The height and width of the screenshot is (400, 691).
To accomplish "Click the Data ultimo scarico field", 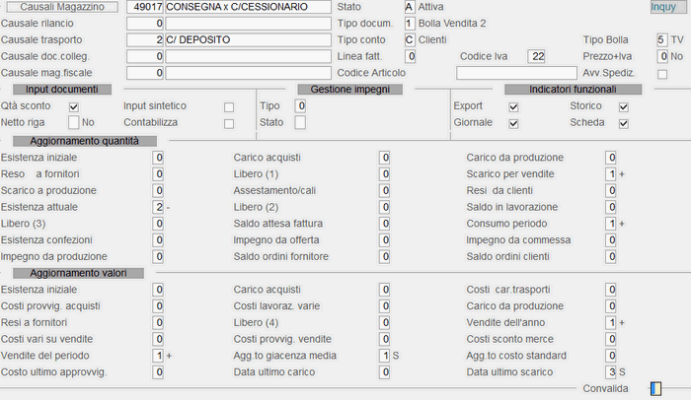I will point(611,372).
